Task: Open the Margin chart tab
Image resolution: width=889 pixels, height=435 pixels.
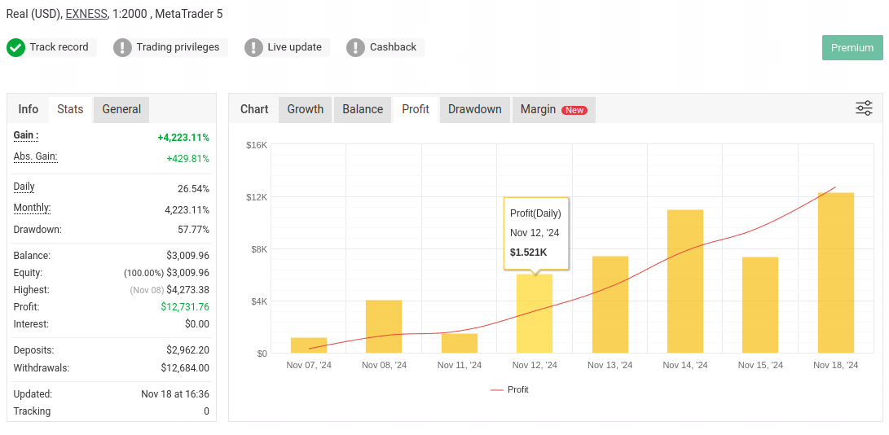Action: click(538, 109)
